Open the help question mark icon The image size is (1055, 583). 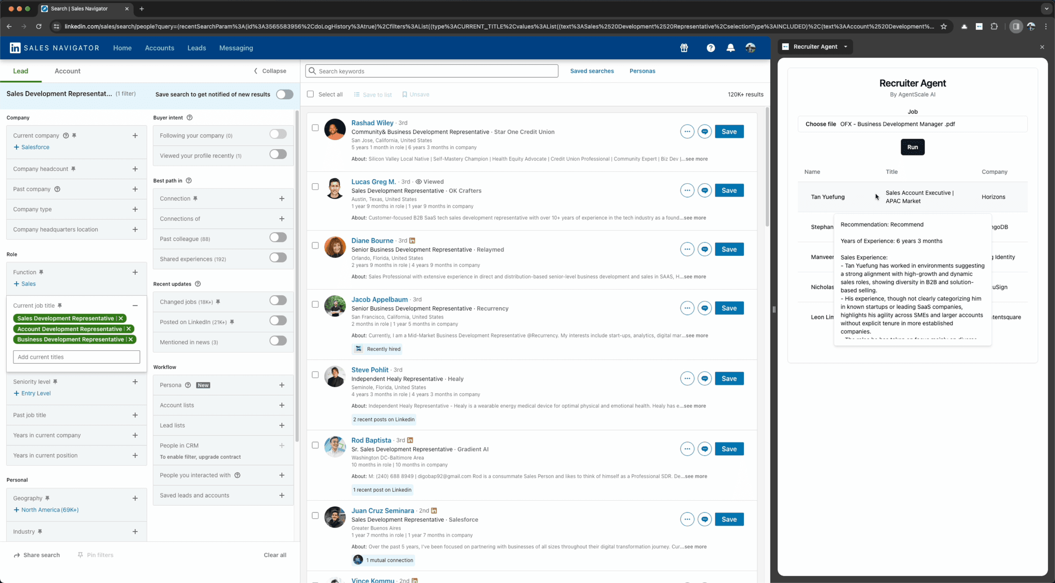pos(710,48)
